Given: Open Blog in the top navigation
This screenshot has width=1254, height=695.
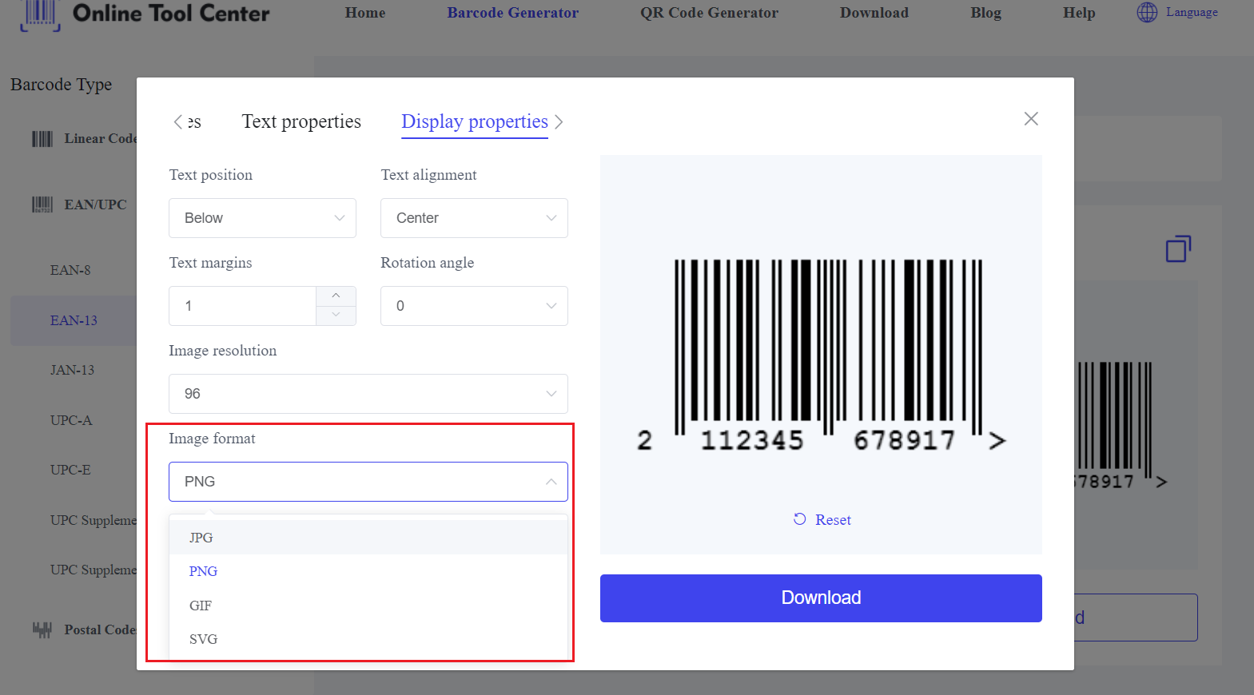Looking at the screenshot, I should click(x=985, y=13).
